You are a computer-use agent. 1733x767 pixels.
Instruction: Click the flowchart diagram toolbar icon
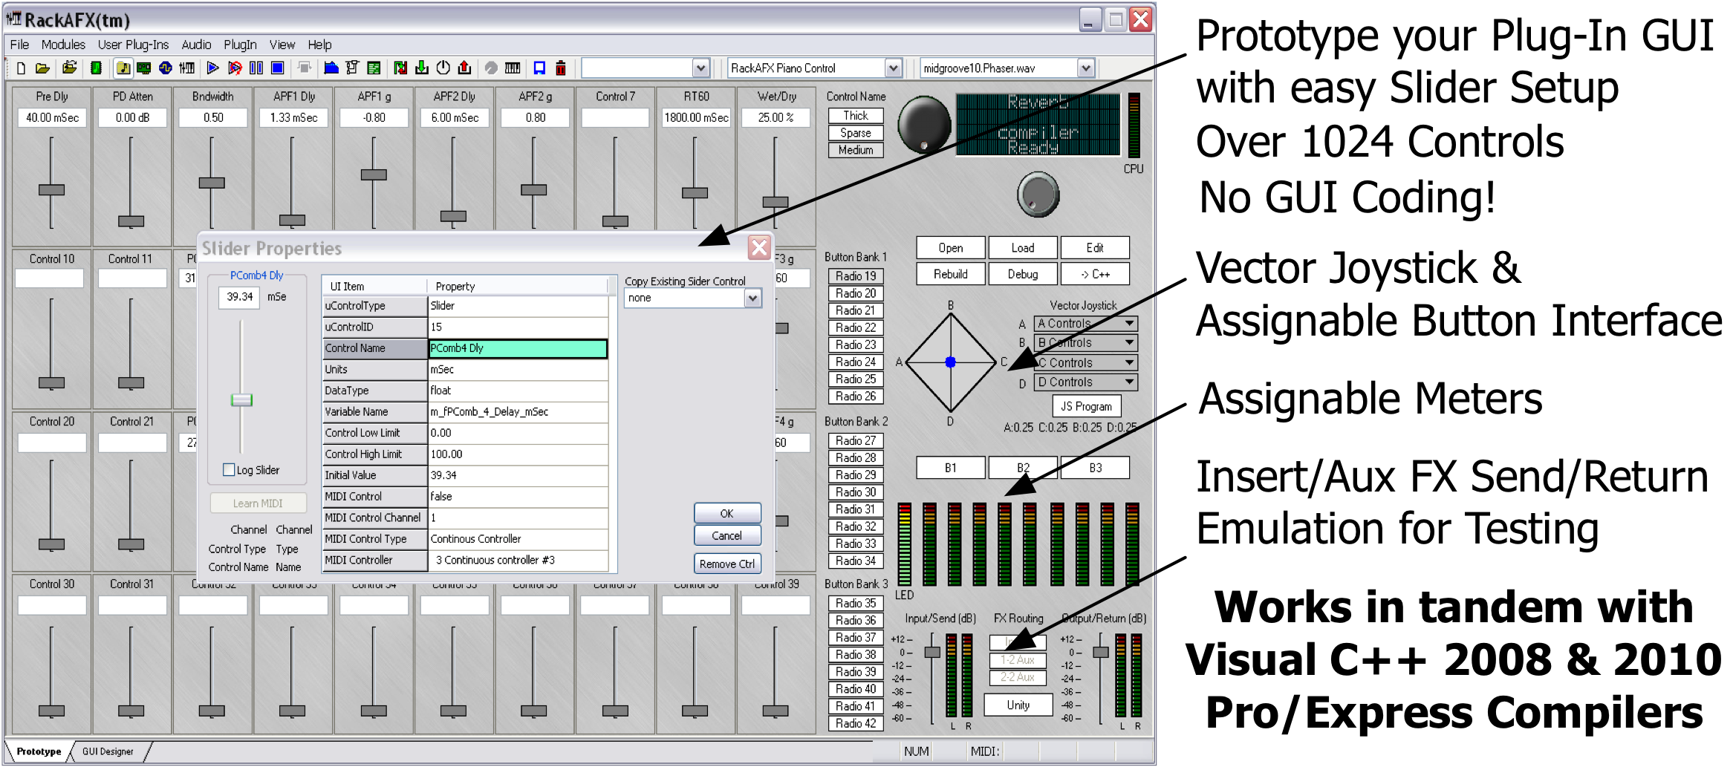352,68
